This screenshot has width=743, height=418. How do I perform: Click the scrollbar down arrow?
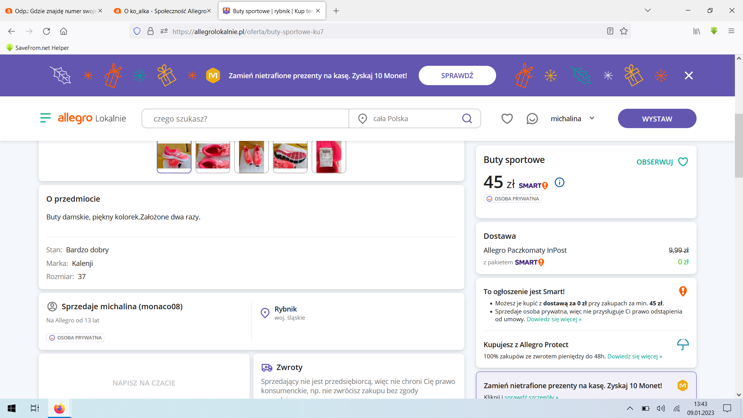click(739, 395)
